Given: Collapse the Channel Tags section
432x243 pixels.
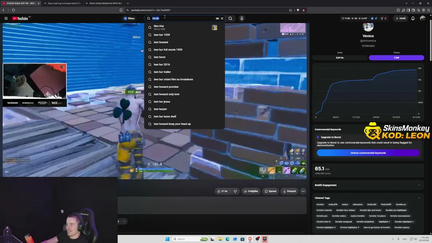Looking at the screenshot, I should pos(368,198).
